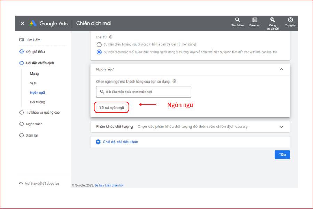313x209 pixels.
Task: Open the Vị trí sub-section
Action: point(33,83)
